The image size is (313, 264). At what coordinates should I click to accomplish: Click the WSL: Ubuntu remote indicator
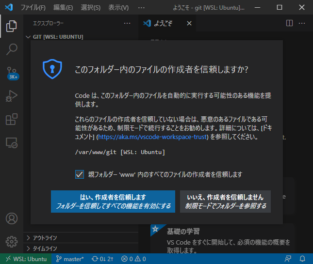tap(26, 259)
